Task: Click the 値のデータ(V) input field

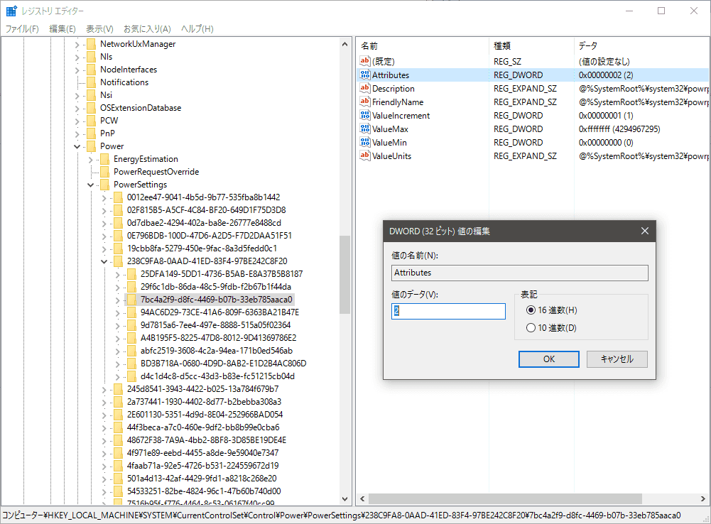Action: coord(448,312)
